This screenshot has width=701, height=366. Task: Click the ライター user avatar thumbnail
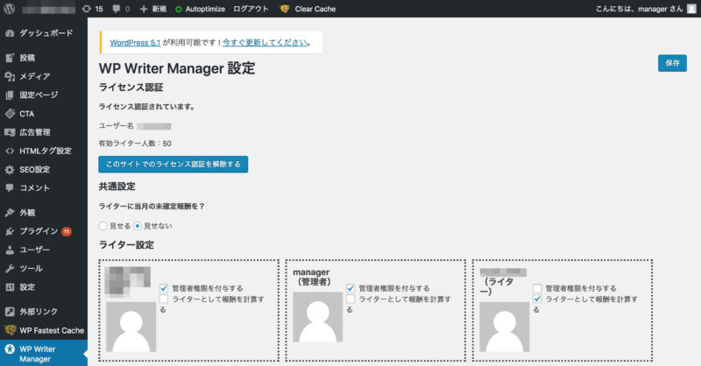pos(505,327)
